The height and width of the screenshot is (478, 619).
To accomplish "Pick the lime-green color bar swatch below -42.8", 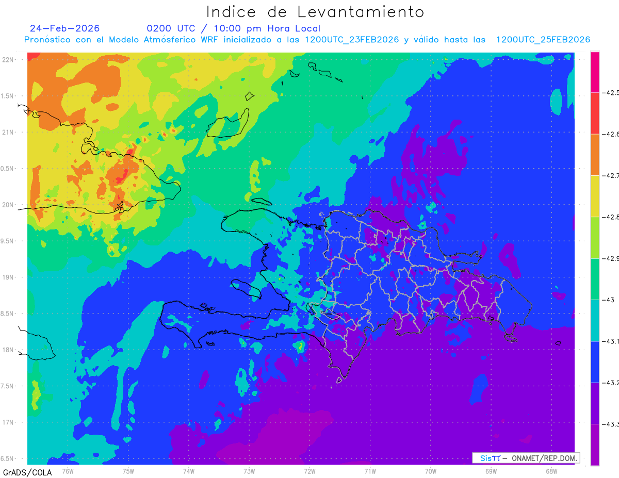I will (x=595, y=238).
